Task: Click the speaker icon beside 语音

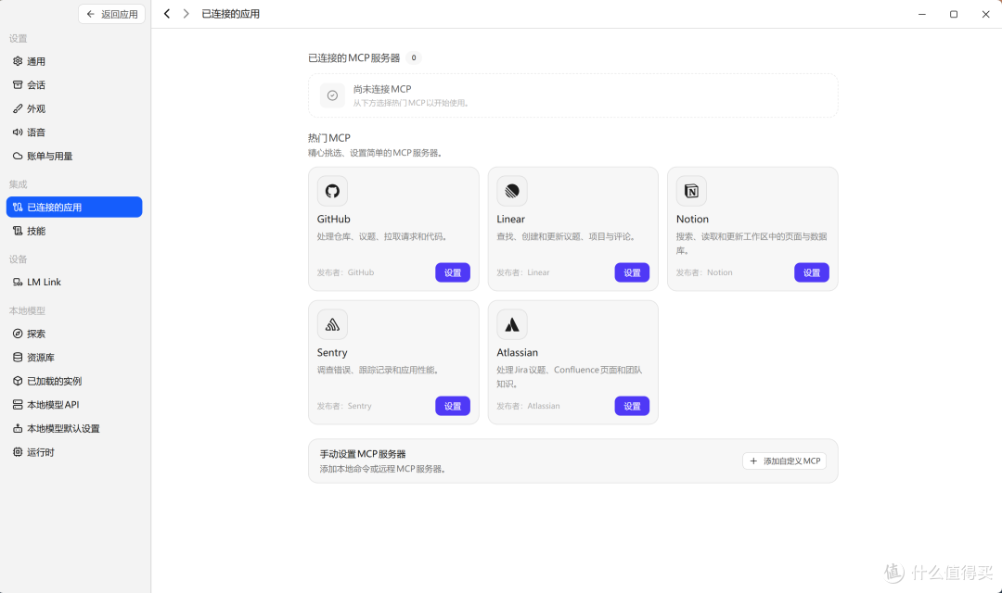Action: click(x=18, y=132)
